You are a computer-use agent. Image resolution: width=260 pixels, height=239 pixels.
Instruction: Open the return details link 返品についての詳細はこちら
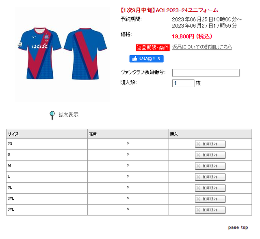[x=202, y=47]
